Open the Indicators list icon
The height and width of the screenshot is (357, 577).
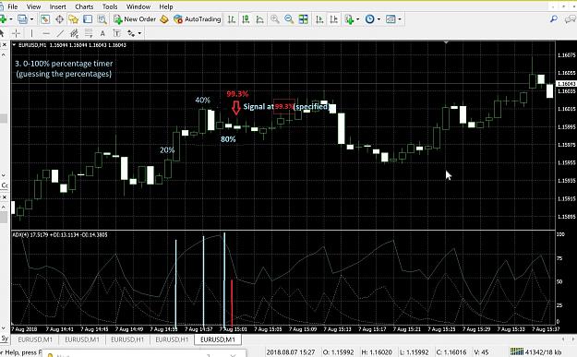(x=349, y=19)
